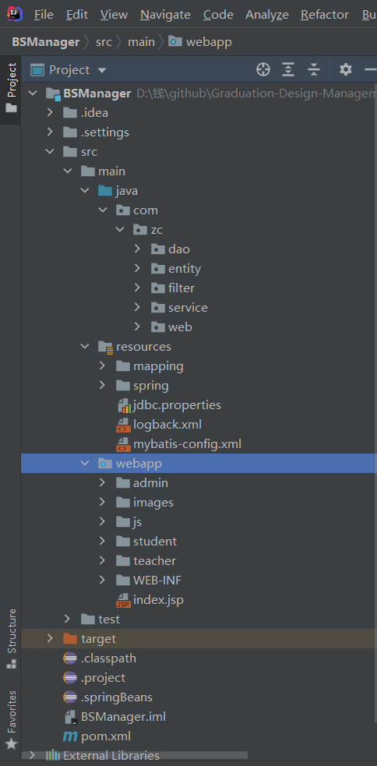This screenshot has width=377, height=766.
Task: Open the Navigate menu
Action: 166,15
